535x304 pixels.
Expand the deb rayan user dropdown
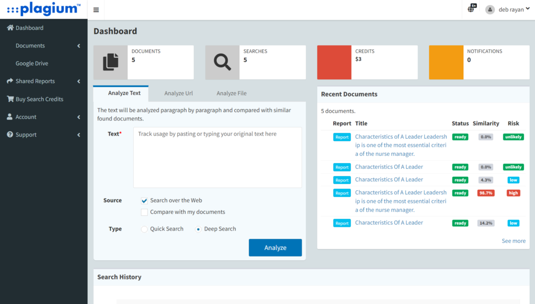tap(509, 9)
